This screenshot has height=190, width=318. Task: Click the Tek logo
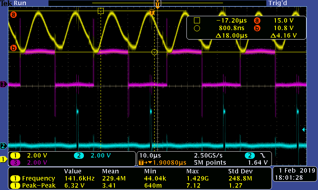pyautogui.click(x=6, y=3)
